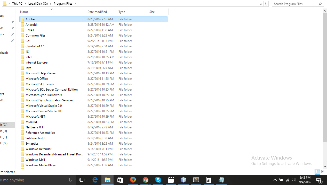
Task: Click the vertical scrollbar thumb
Action: tap(325, 77)
